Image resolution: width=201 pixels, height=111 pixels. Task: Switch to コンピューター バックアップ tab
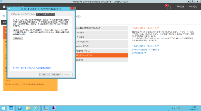pyautogui.click(x=20, y=14)
